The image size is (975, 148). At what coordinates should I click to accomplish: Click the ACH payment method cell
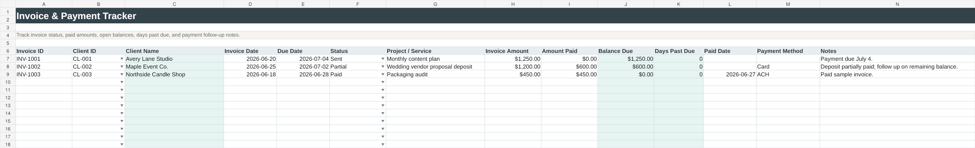pyautogui.click(x=788, y=74)
